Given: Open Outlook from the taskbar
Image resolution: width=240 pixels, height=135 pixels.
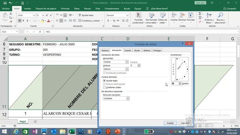Looking at the screenshot, I should [x=53, y=132].
